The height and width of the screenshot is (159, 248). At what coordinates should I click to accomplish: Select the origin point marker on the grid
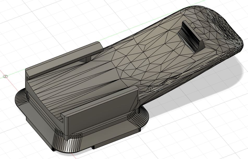pos(5,77)
